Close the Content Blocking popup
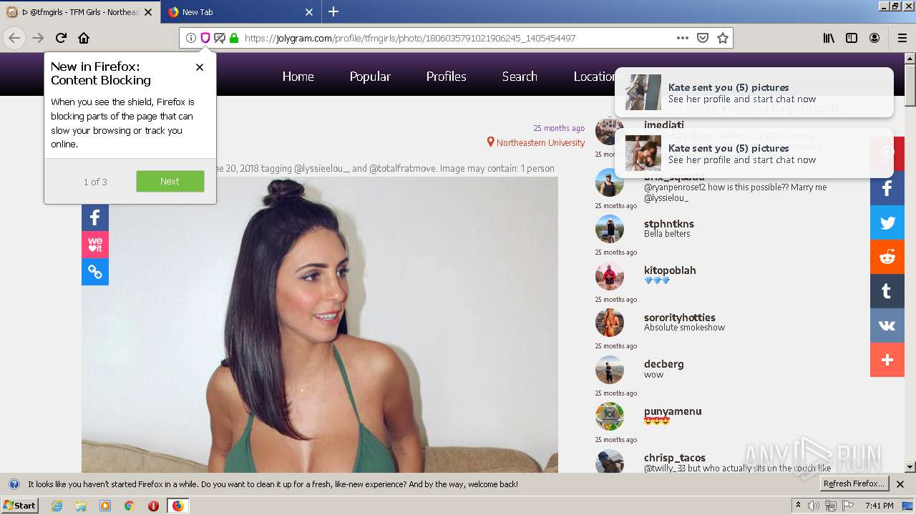916x515 pixels. [200, 67]
